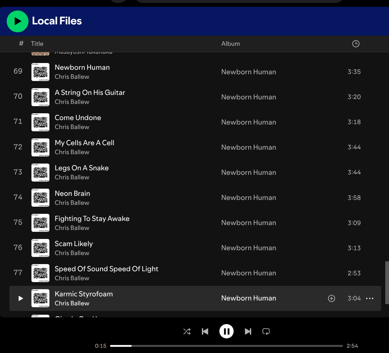Click the 2:53 duration value
This screenshot has width=389, height=353.
click(354, 273)
